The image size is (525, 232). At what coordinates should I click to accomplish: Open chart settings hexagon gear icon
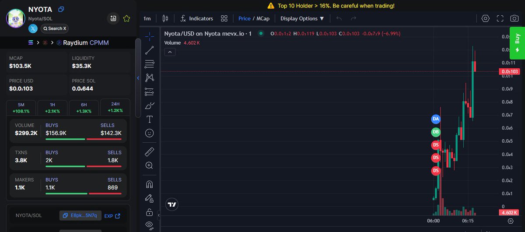click(x=485, y=18)
